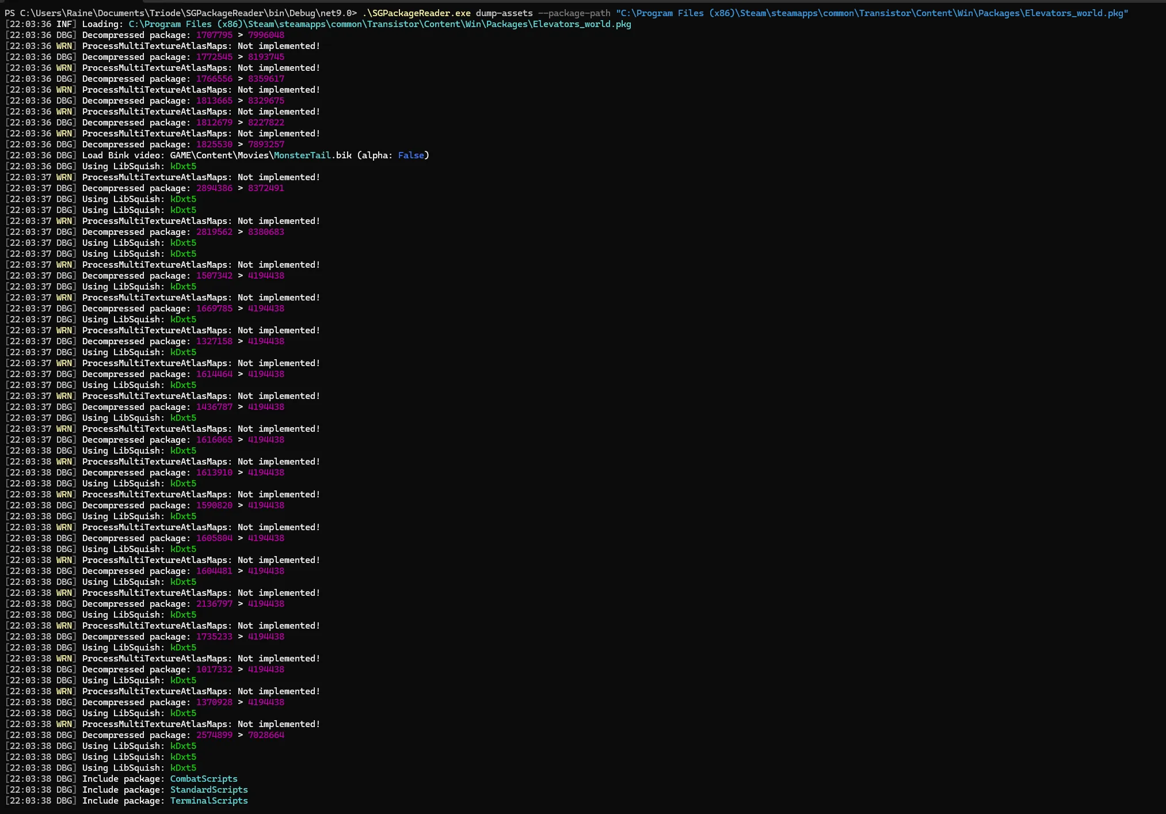Click the number 2894386 in log
Image resolution: width=1166 pixels, height=814 pixels.
(x=214, y=188)
